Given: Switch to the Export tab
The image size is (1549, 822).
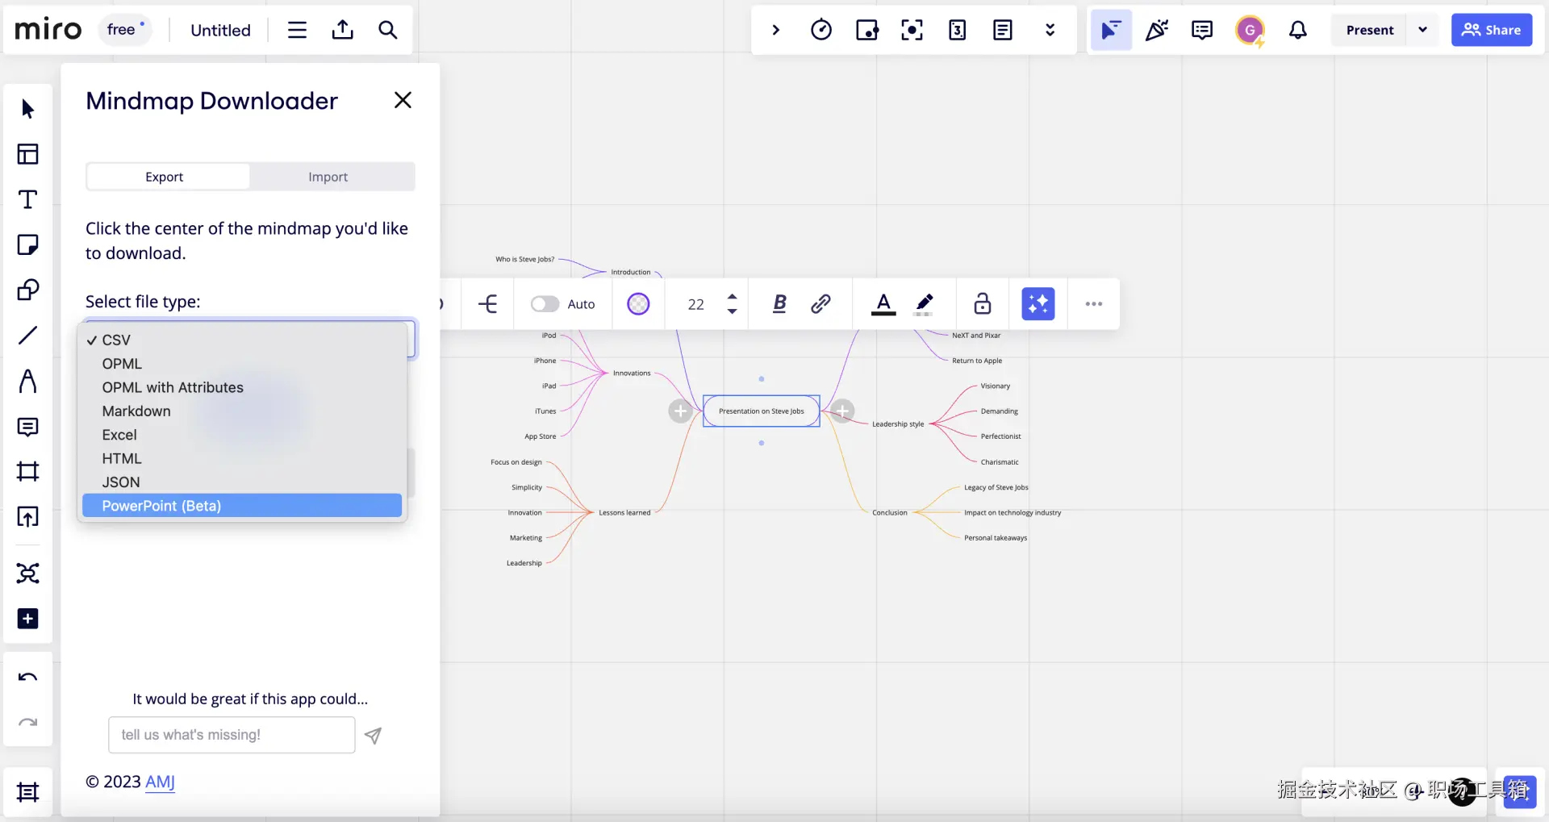Looking at the screenshot, I should click(165, 177).
